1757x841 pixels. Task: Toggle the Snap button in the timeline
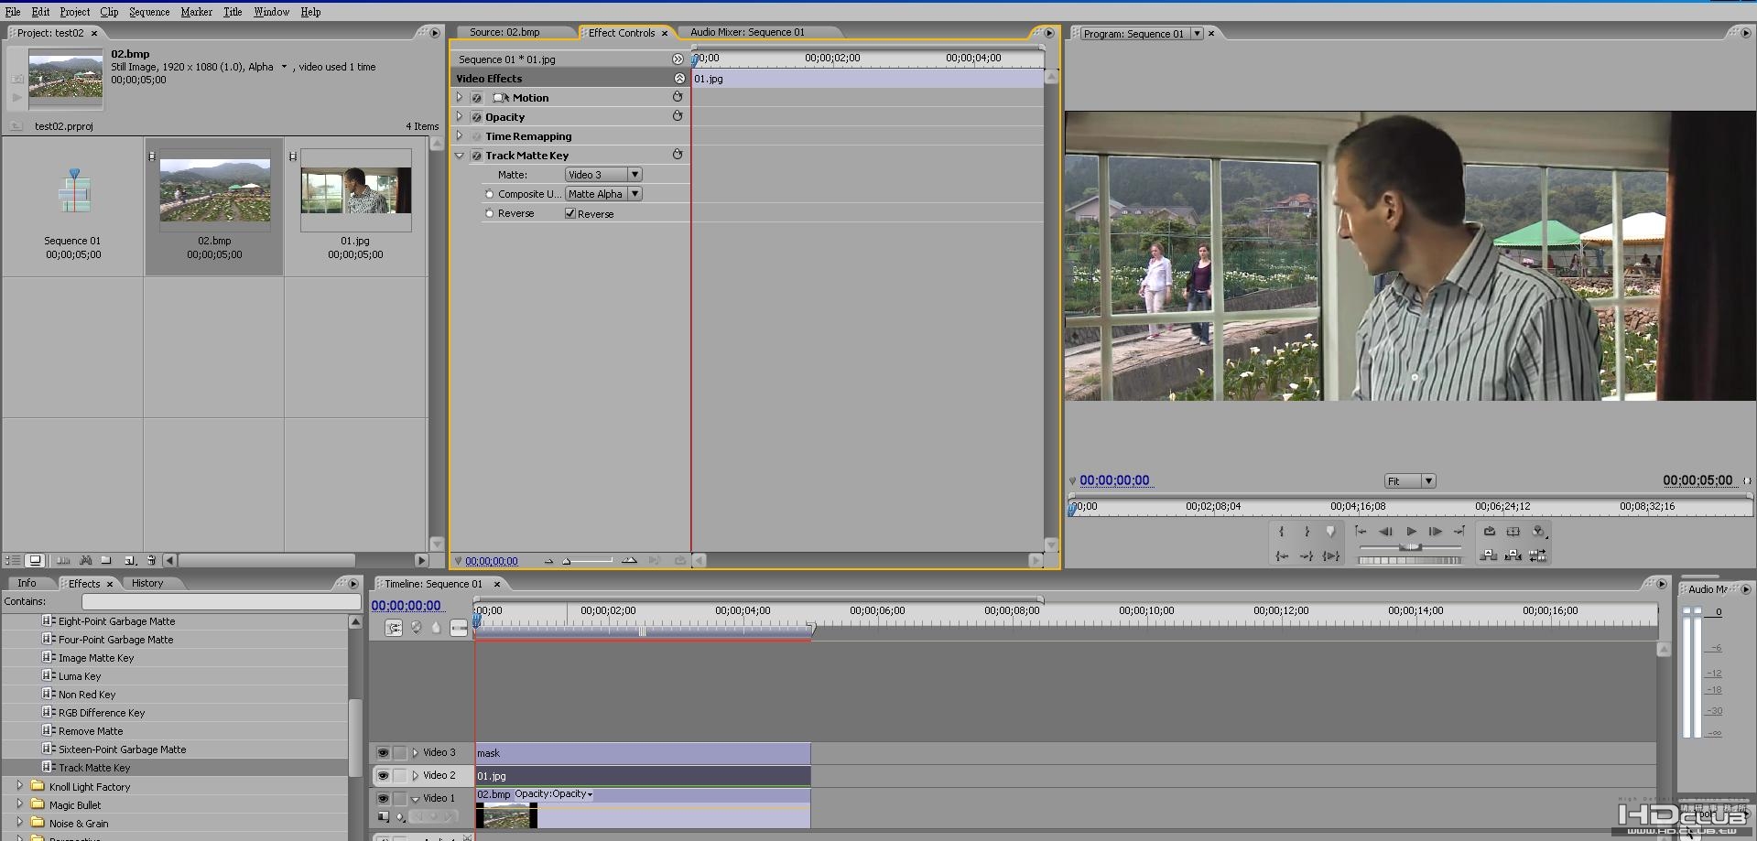(394, 628)
